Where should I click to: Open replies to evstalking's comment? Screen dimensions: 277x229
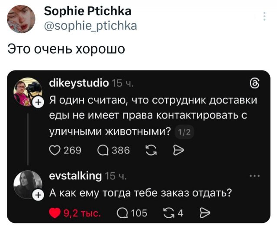[x=123, y=213]
